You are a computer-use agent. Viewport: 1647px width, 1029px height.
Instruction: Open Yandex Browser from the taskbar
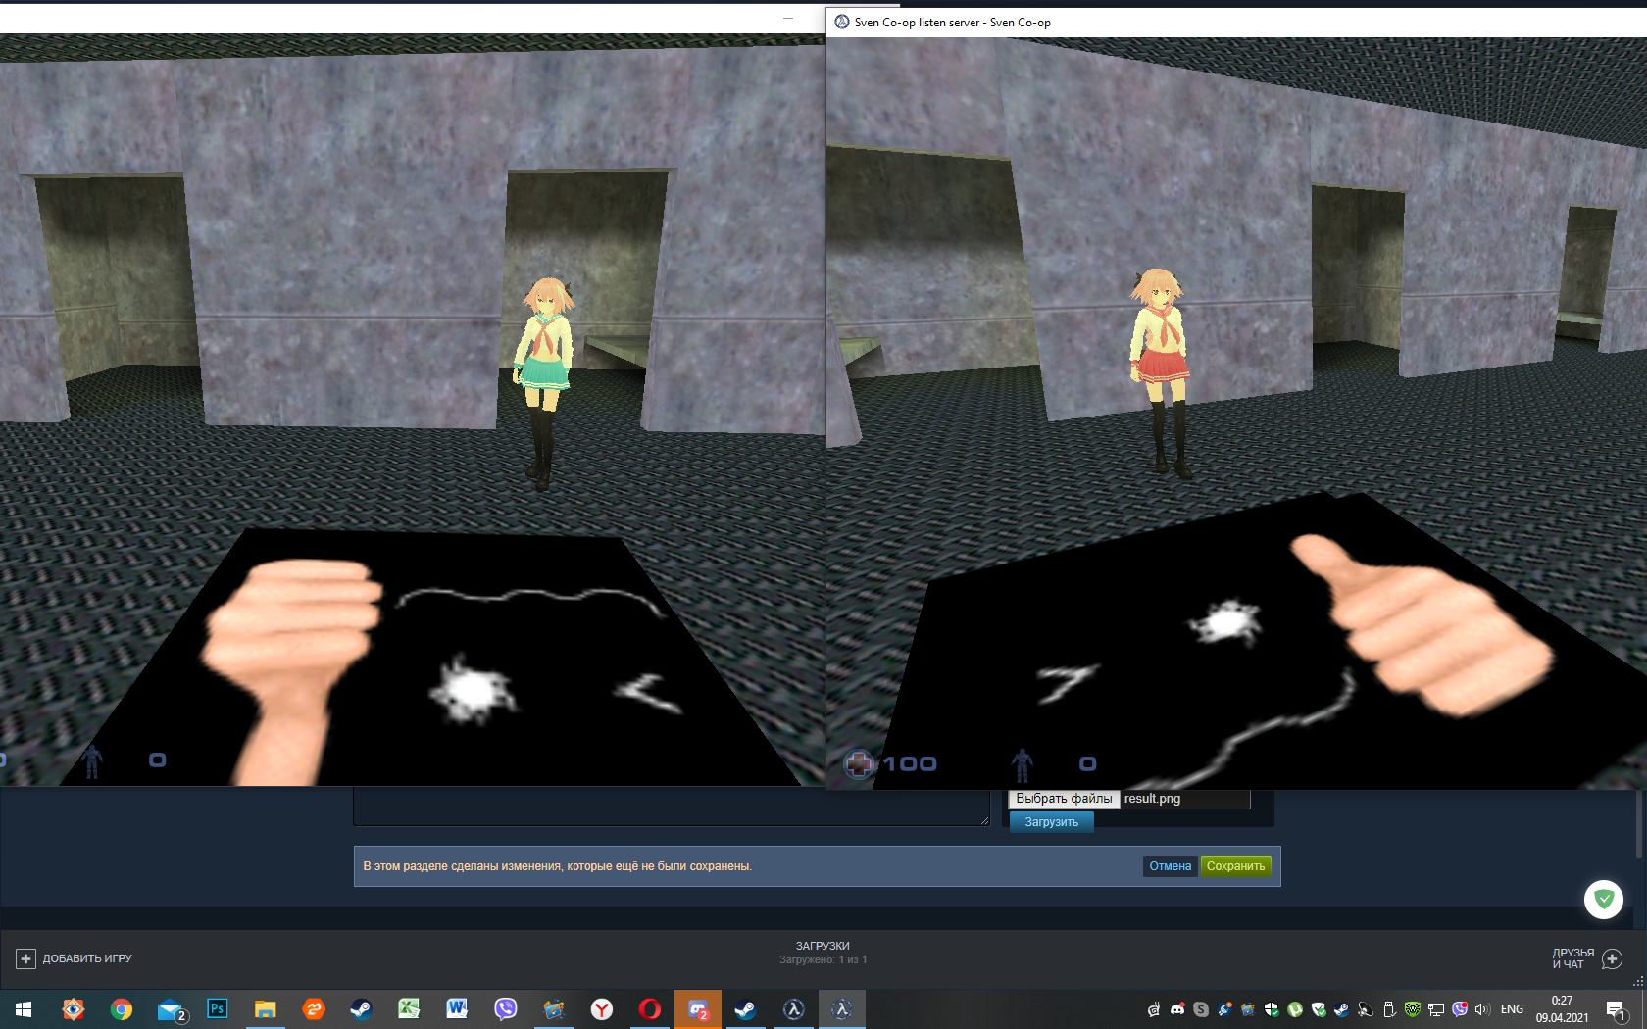point(601,1008)
